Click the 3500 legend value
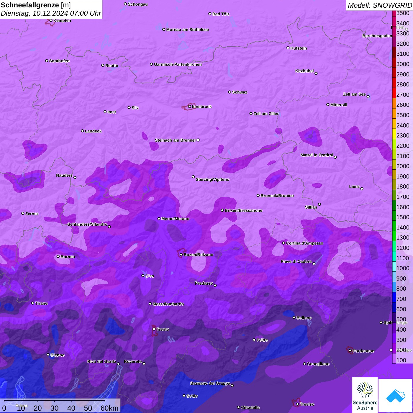413x413 pixels. (403, 13)
